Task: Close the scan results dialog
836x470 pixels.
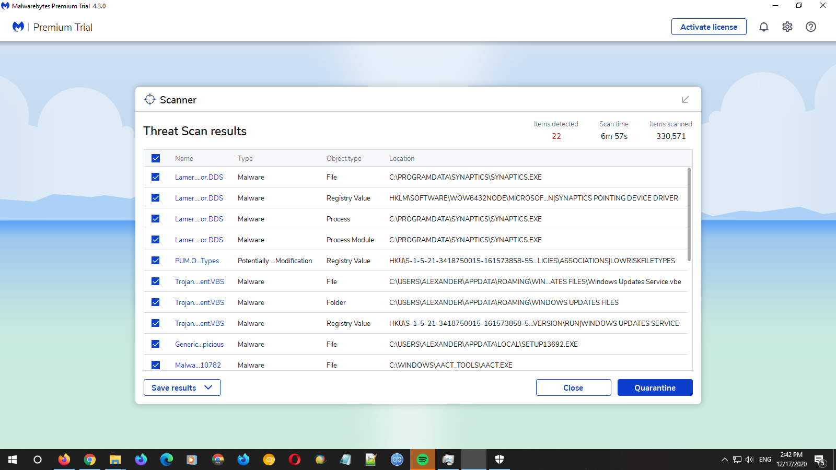Action: click(573, 387)
